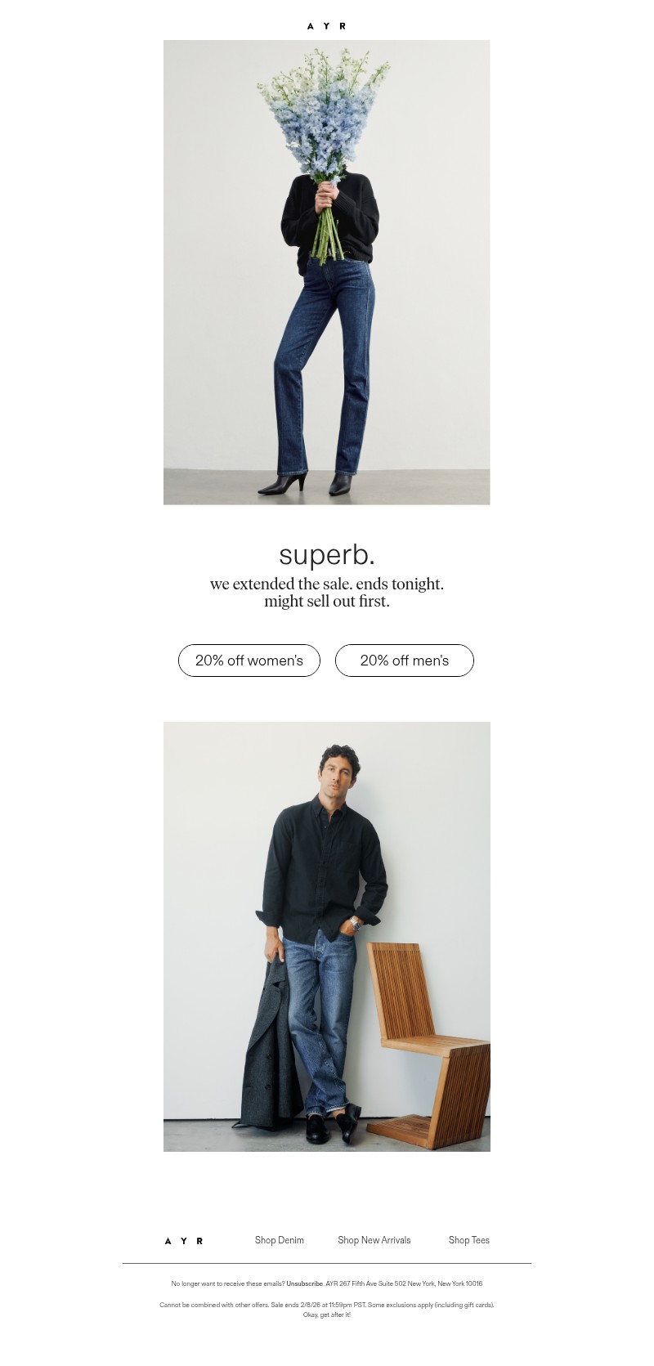Screen dimensions: 654x1366
Task: Click Unsubscribe in the footer
Action: tap(304, 1283)
